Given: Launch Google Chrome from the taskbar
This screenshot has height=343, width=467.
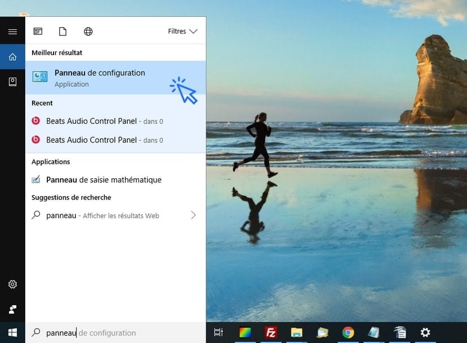Looking at the screenshot, I should click(348, 332).
